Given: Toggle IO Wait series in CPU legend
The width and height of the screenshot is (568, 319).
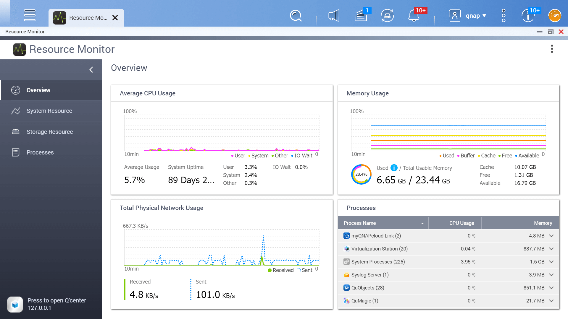Looking at the screenshot, I should (302, 156).
